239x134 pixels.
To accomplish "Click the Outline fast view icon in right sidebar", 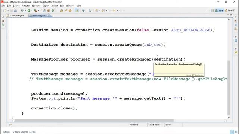I will 236,41.
